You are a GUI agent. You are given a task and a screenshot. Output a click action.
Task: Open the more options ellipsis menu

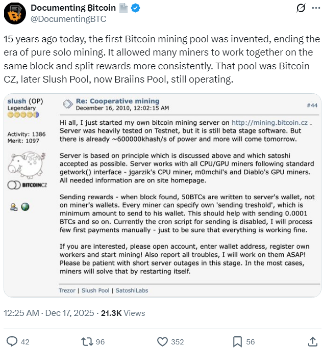[316, 9]
